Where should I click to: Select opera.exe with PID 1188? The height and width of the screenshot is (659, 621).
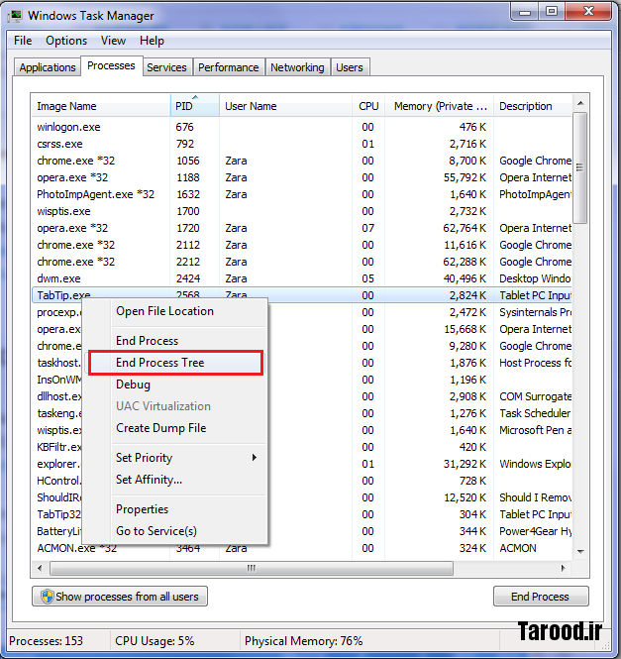(302, 177)
